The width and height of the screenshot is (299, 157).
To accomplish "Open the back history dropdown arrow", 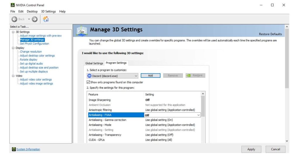I will pyautogui.click(x=29, y=19).
